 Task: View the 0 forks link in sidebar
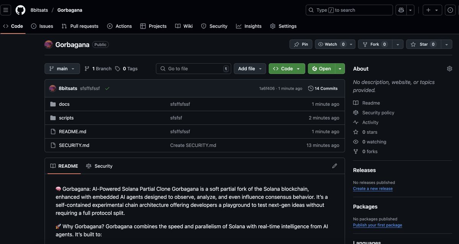click(365, 152)
